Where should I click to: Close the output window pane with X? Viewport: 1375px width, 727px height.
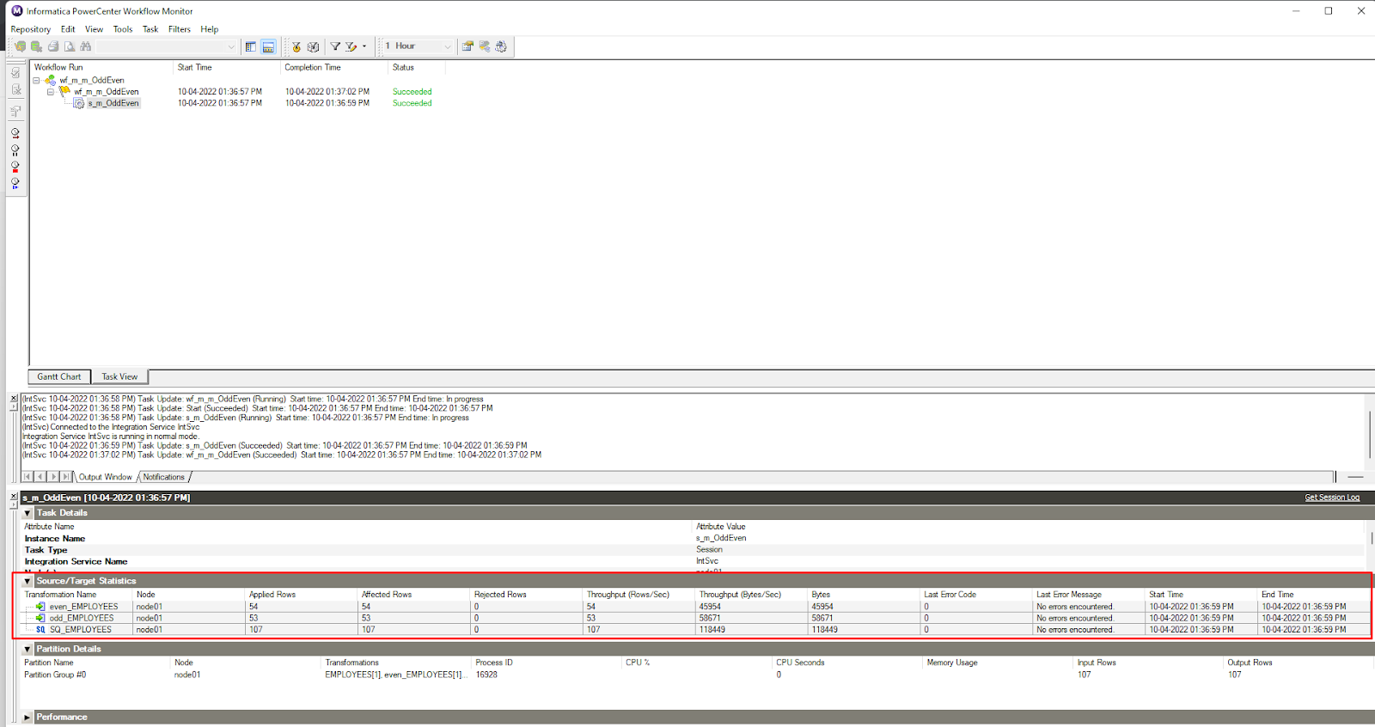point(14,399)
